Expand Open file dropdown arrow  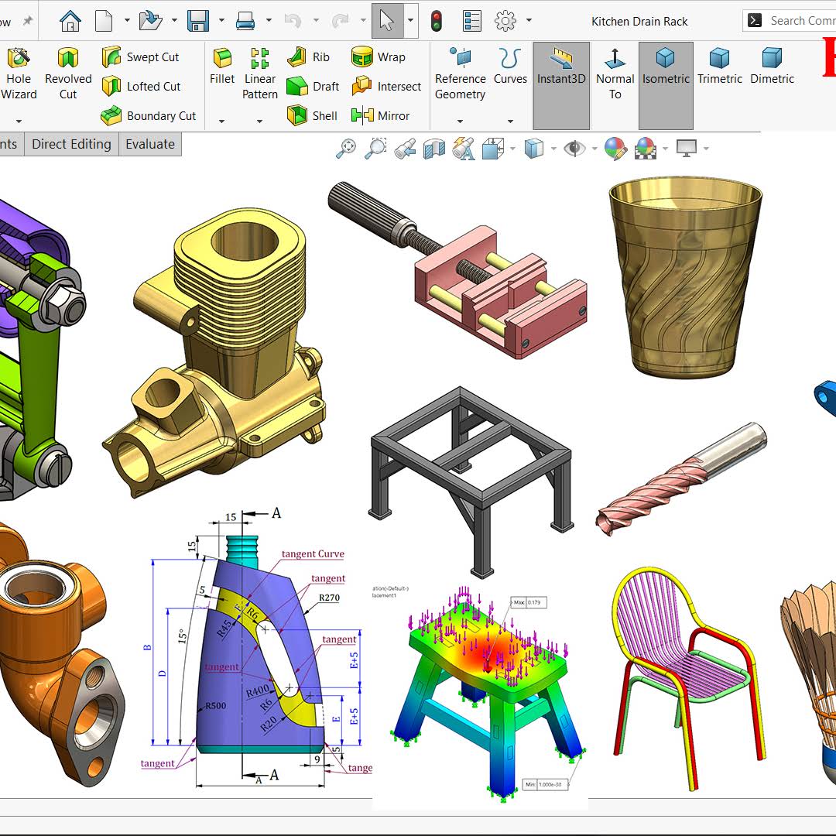click(174, 21)
